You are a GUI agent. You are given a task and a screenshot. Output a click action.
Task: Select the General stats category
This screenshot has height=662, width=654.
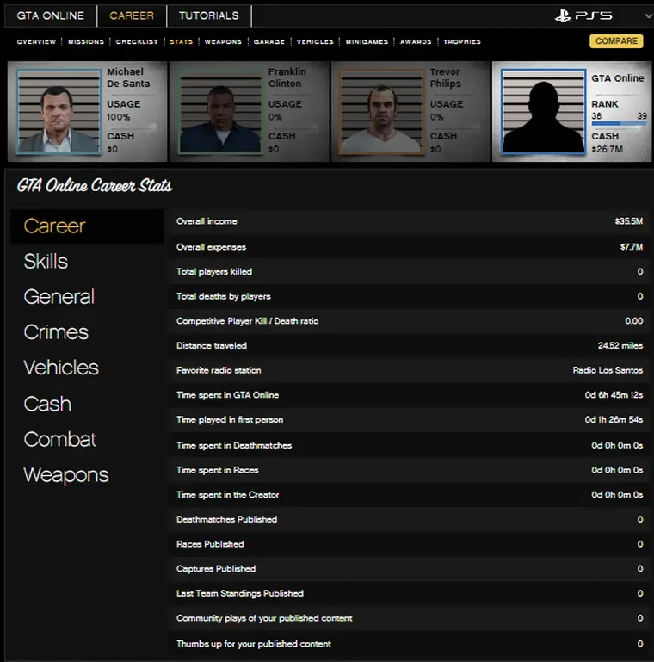point(59,297)
